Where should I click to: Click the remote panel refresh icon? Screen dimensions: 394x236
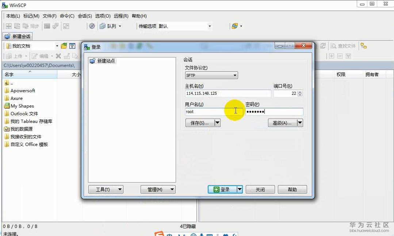pyautogui.click(x=323, y=46)
